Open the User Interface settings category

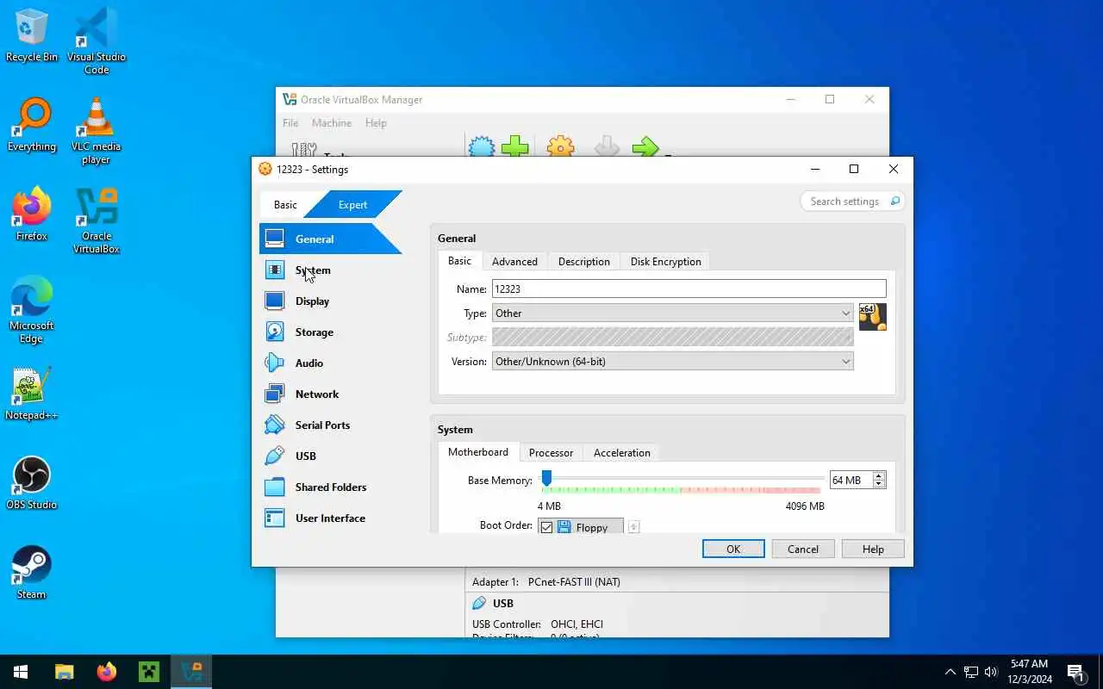(330, 518)
